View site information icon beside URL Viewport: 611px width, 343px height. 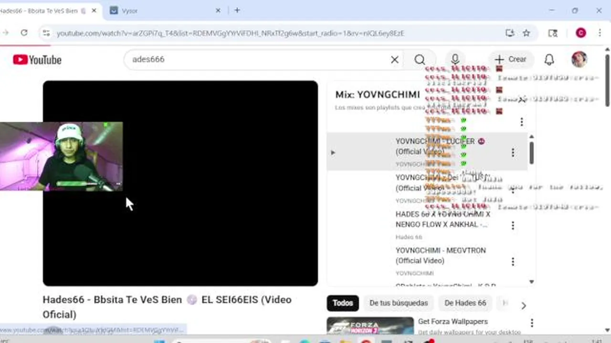pos(46,33)
